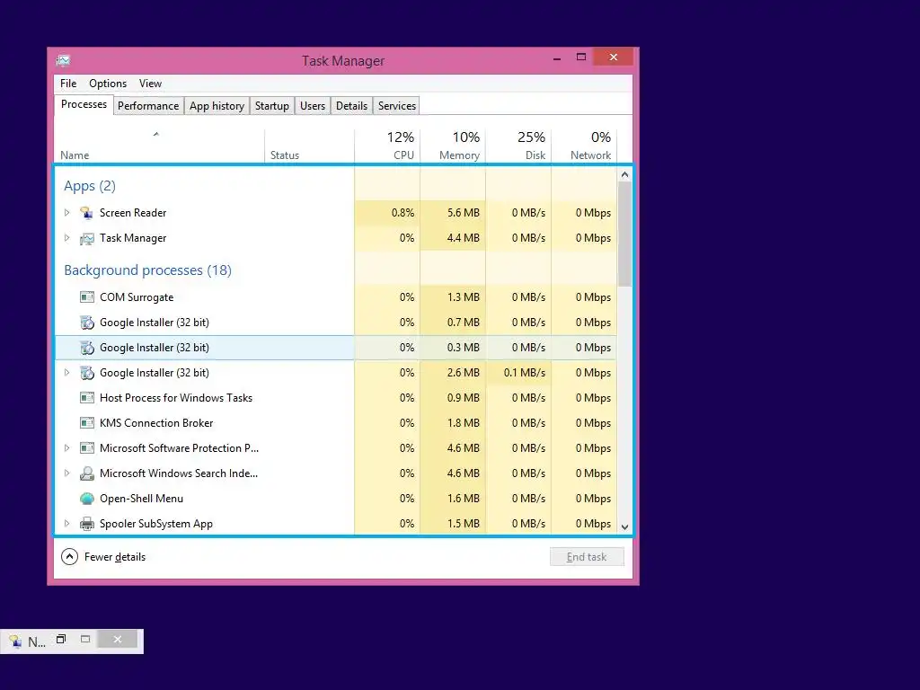
Task: Switch to the App history tab
Action: click(217, 106)
